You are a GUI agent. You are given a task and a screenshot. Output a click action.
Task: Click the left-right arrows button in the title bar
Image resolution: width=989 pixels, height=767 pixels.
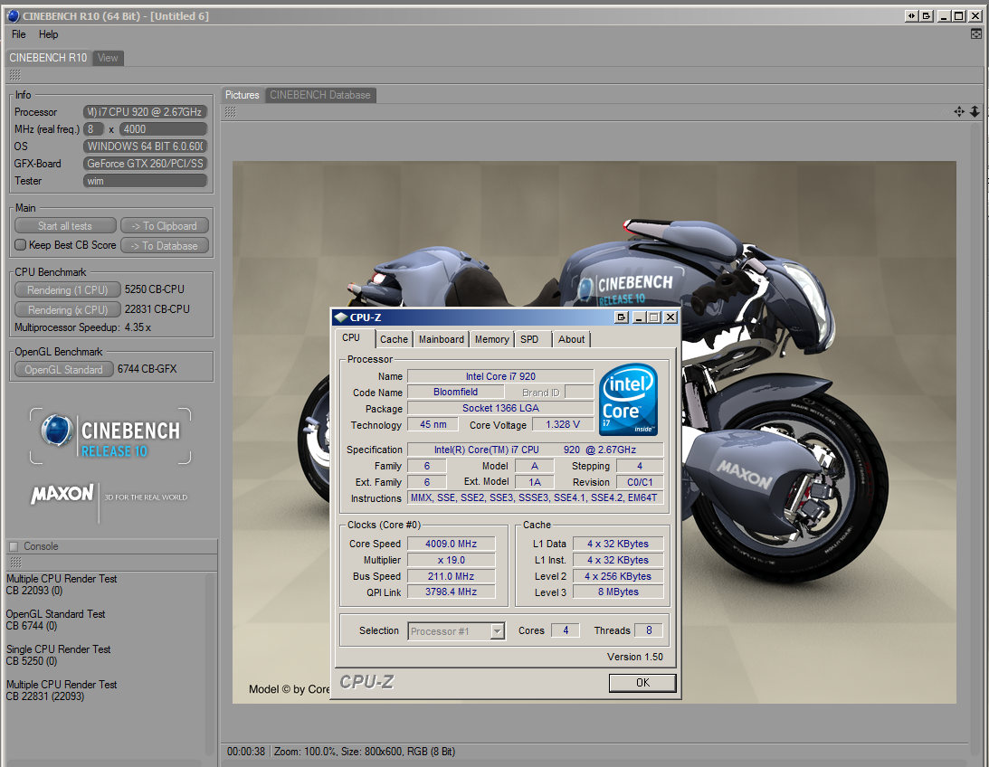click(x=912, y=15)
